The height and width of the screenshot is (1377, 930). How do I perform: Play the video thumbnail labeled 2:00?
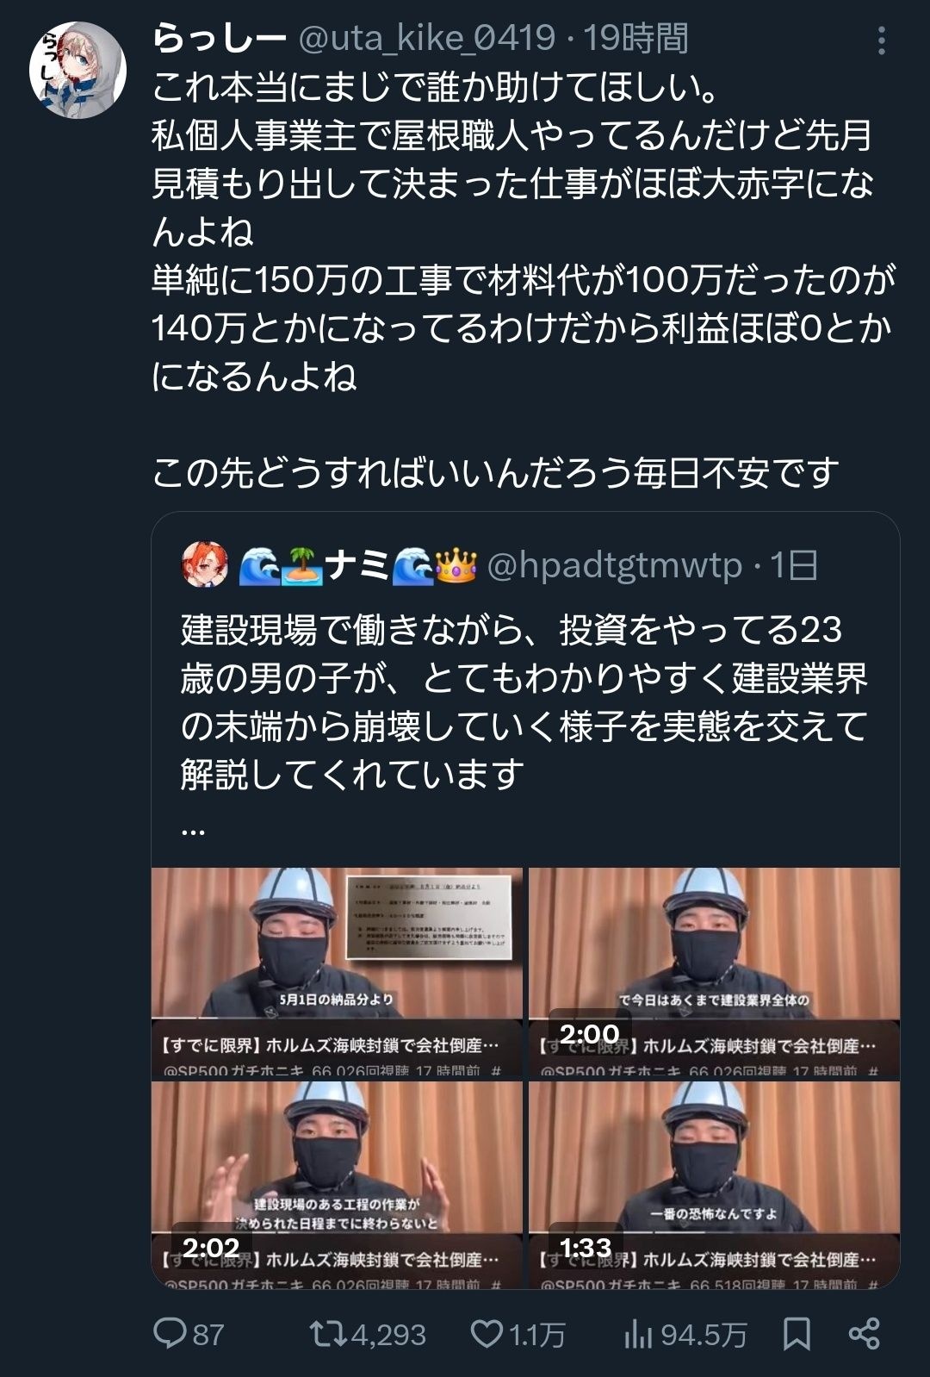(714, 973)
